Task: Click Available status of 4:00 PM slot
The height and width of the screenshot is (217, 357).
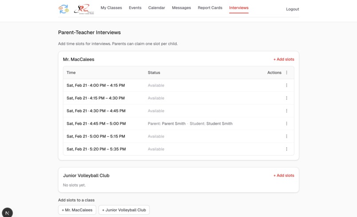Action: tap(156, 85)
